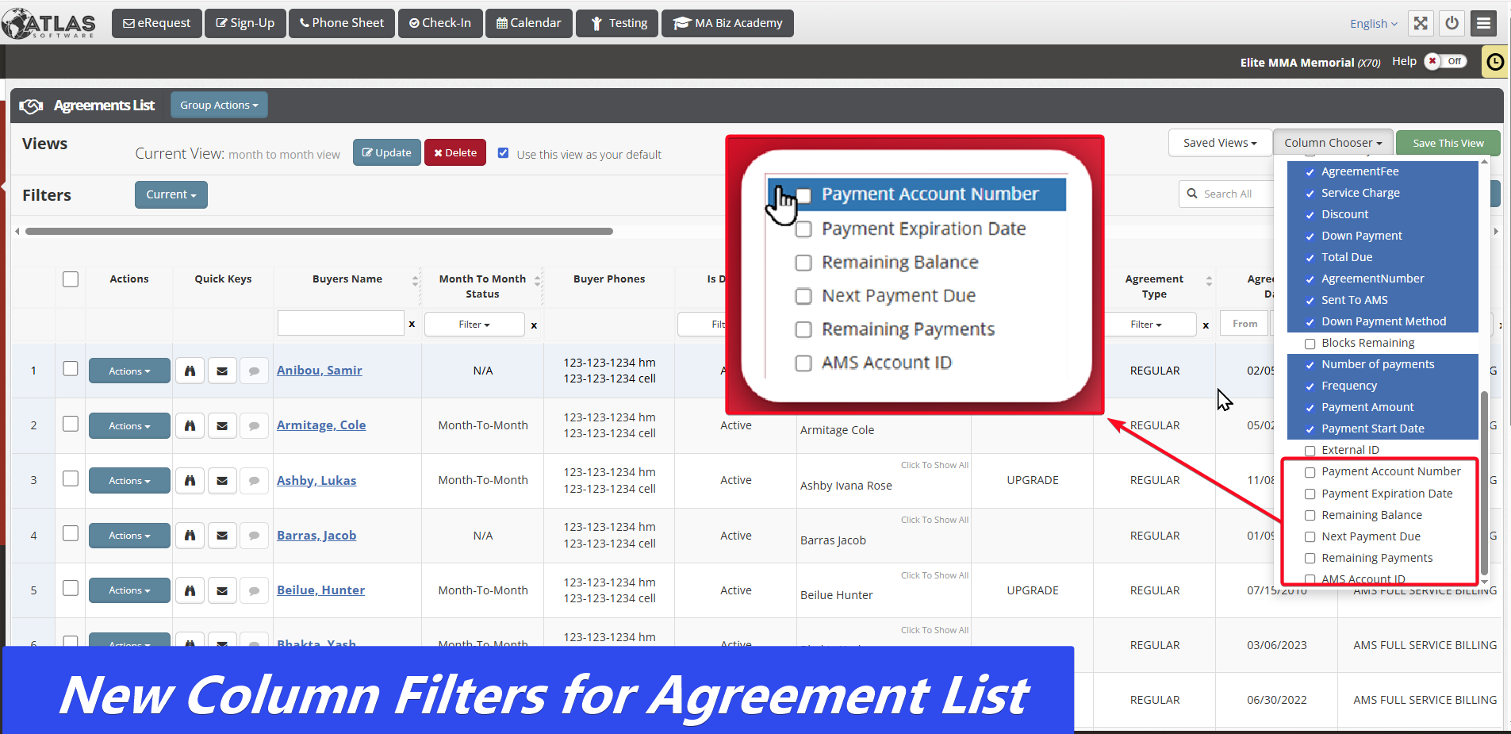Screen dimensions: 1511x734
Task: Check 'Use this view as your default'
Action: pyautogui.click(x=503, y=153)
